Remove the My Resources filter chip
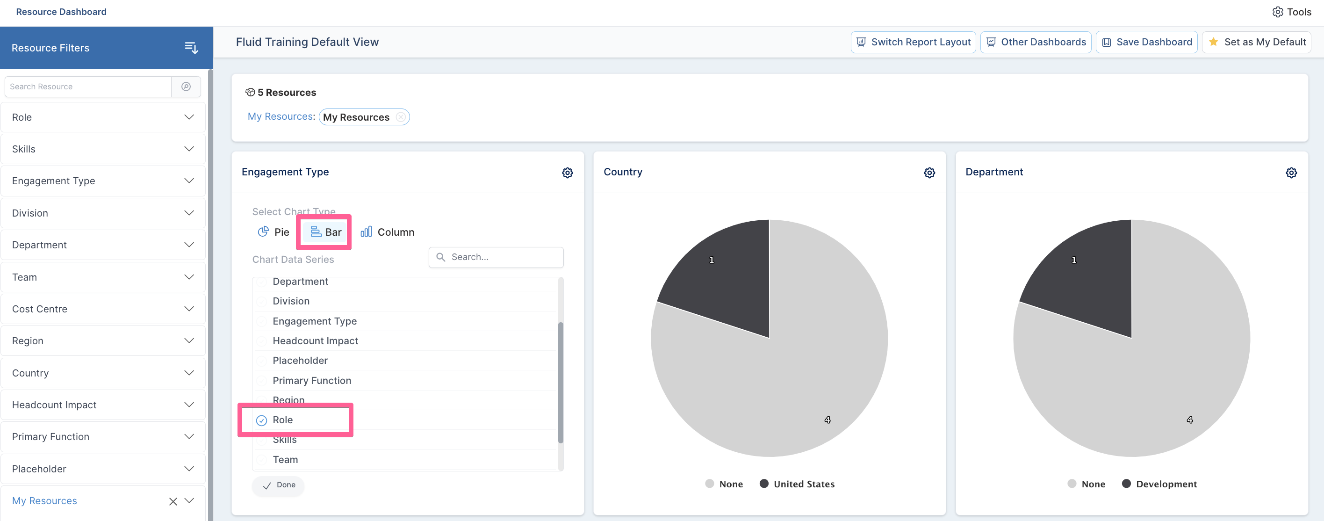Viewport: 1324px width, 521px height. [400, 117]
